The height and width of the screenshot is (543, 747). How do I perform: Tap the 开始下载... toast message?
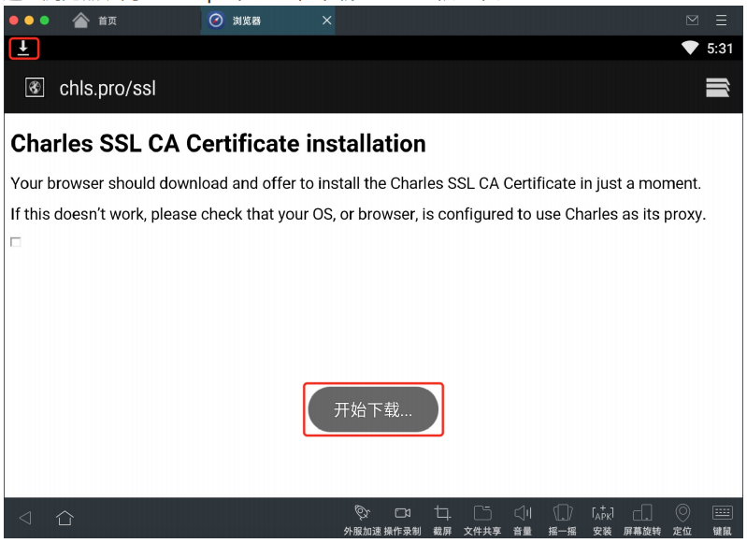coord(373,409)
